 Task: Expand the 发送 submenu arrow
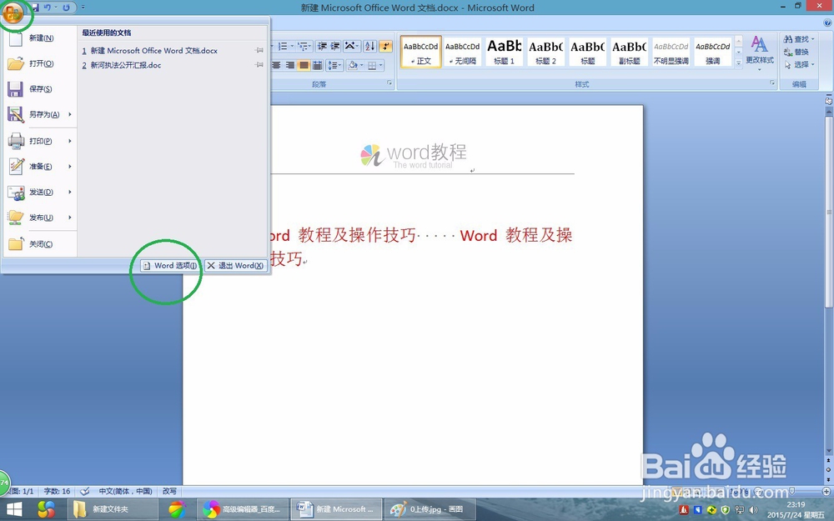click(x=70, y=192)
